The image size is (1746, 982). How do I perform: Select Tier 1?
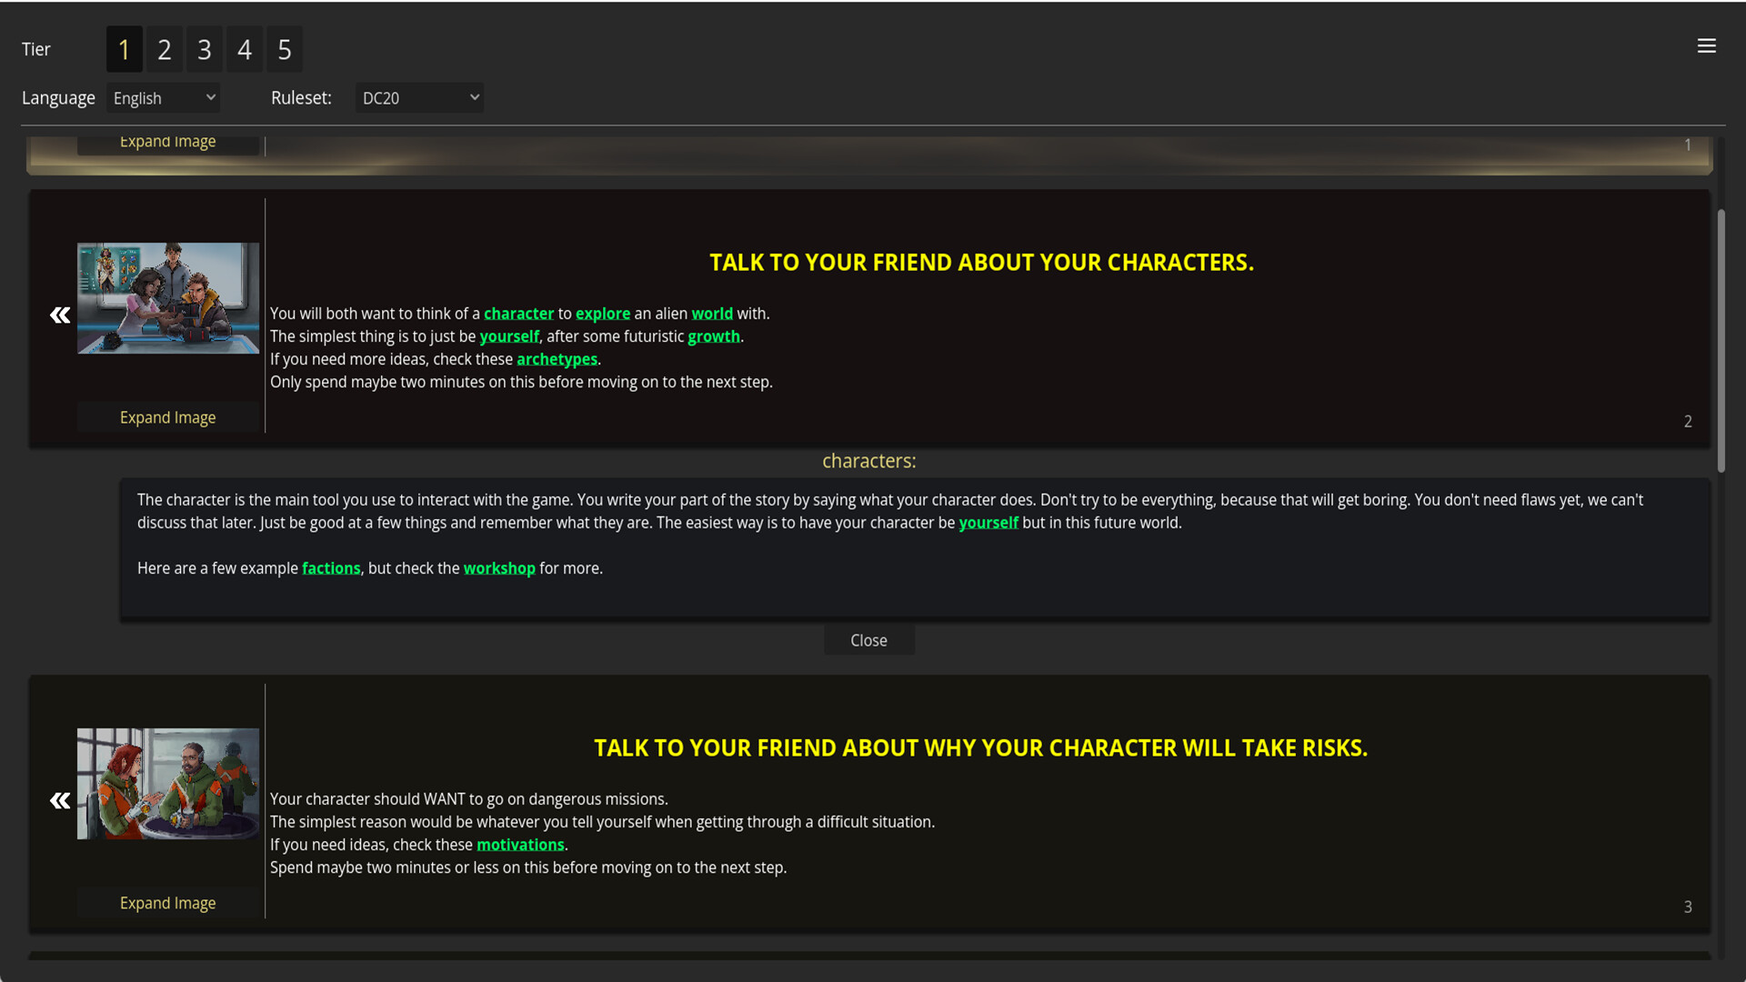(124, 49)
